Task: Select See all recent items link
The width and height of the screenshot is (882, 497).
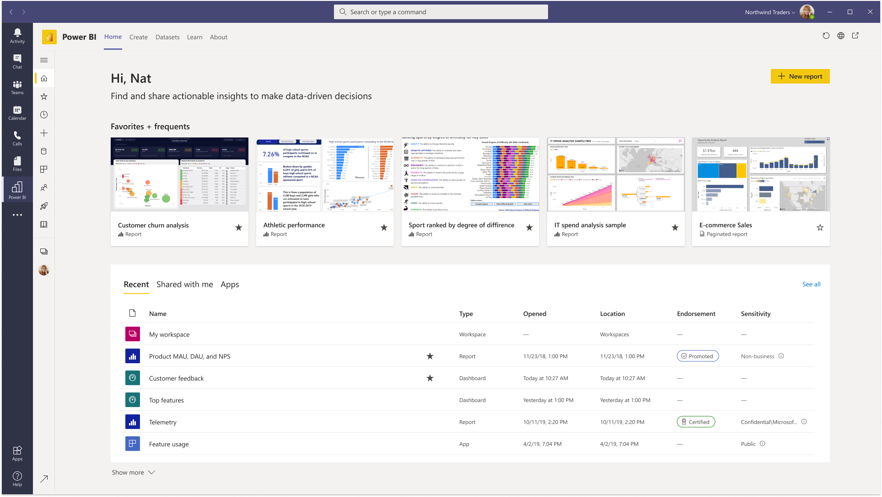Action: tap(811, 284)
